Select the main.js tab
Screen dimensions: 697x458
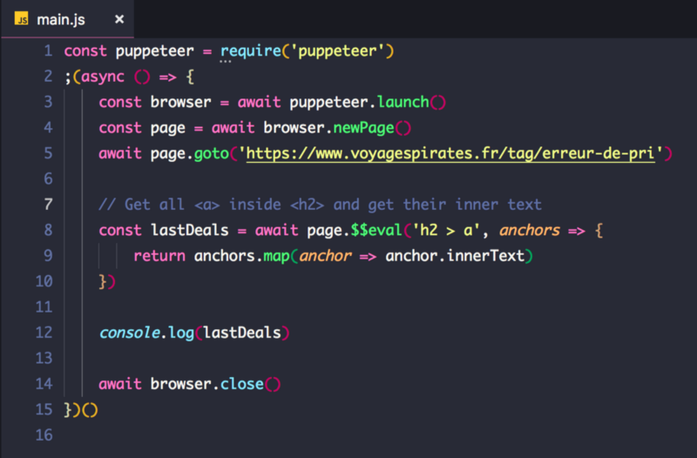tap(68, 19)
